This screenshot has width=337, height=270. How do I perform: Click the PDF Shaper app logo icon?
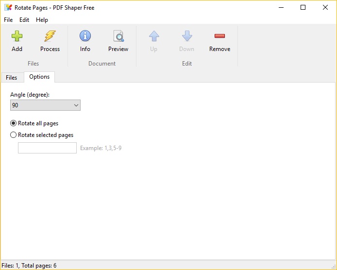(8, 7)
